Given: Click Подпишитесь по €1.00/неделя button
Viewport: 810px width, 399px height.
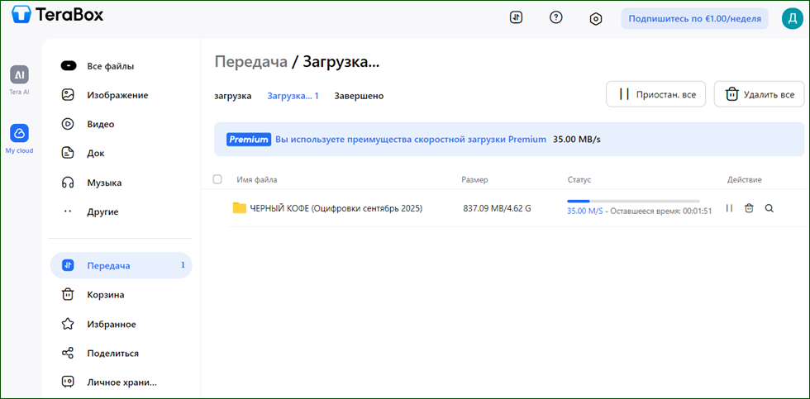Looking at the screenshot, I should coord(694,18).
